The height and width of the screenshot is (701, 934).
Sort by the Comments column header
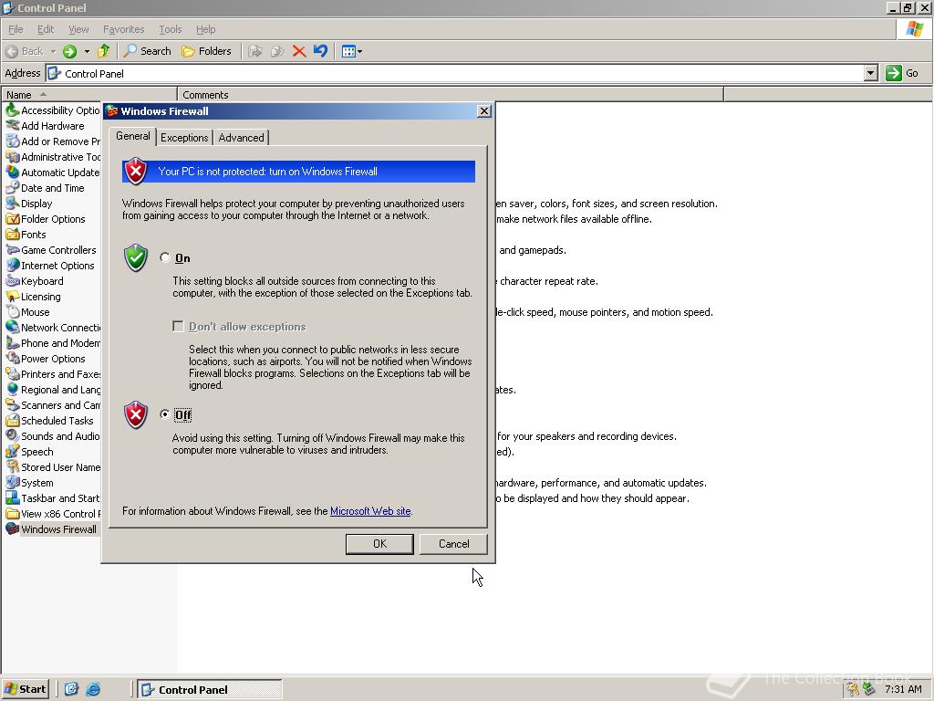pyautogui.click(x=451, y=94)
